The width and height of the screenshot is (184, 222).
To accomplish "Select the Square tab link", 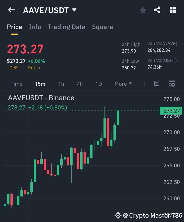I will (102, 27).
